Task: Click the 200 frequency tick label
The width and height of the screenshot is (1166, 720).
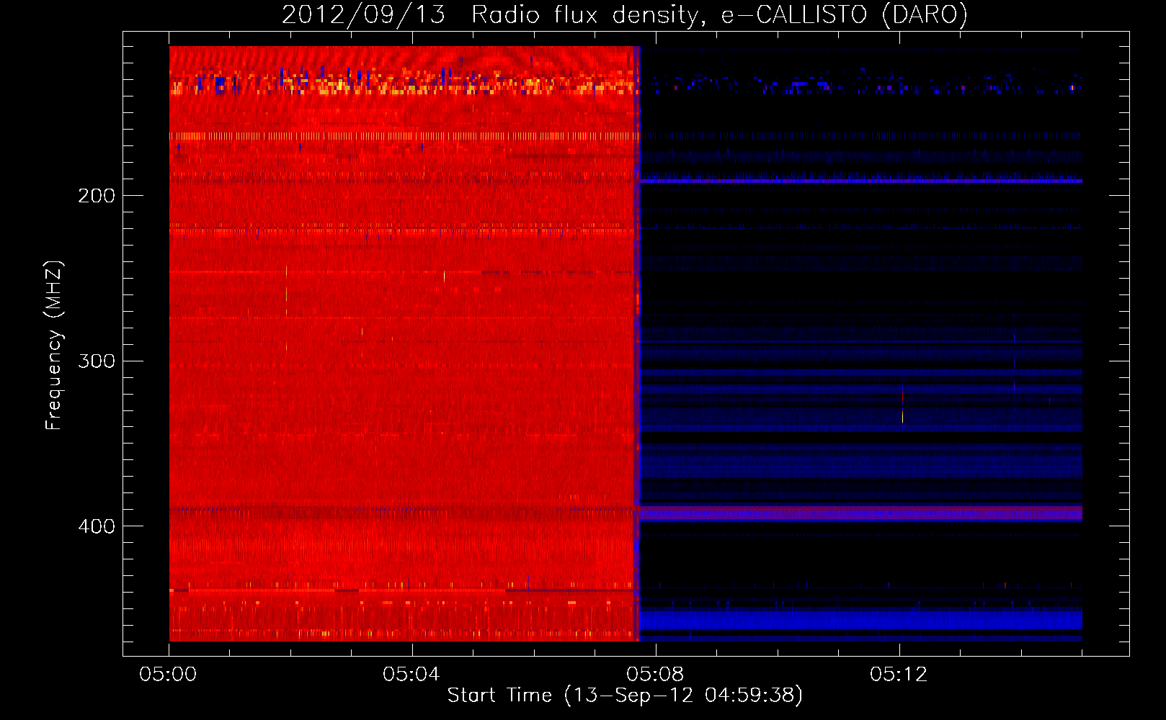Action: [x=97, y=196]
